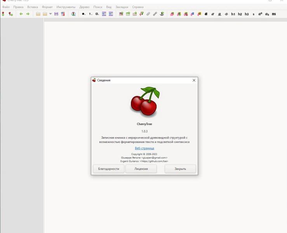Open the Инструменты menu
Viewport: 287px width, 233px height.
[66, 7]
